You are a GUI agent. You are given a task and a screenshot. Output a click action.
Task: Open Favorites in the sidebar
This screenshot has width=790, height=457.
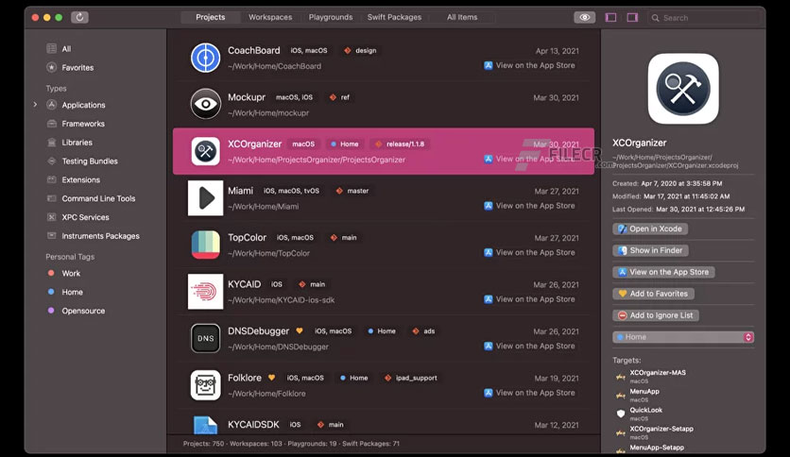(77, 67)
